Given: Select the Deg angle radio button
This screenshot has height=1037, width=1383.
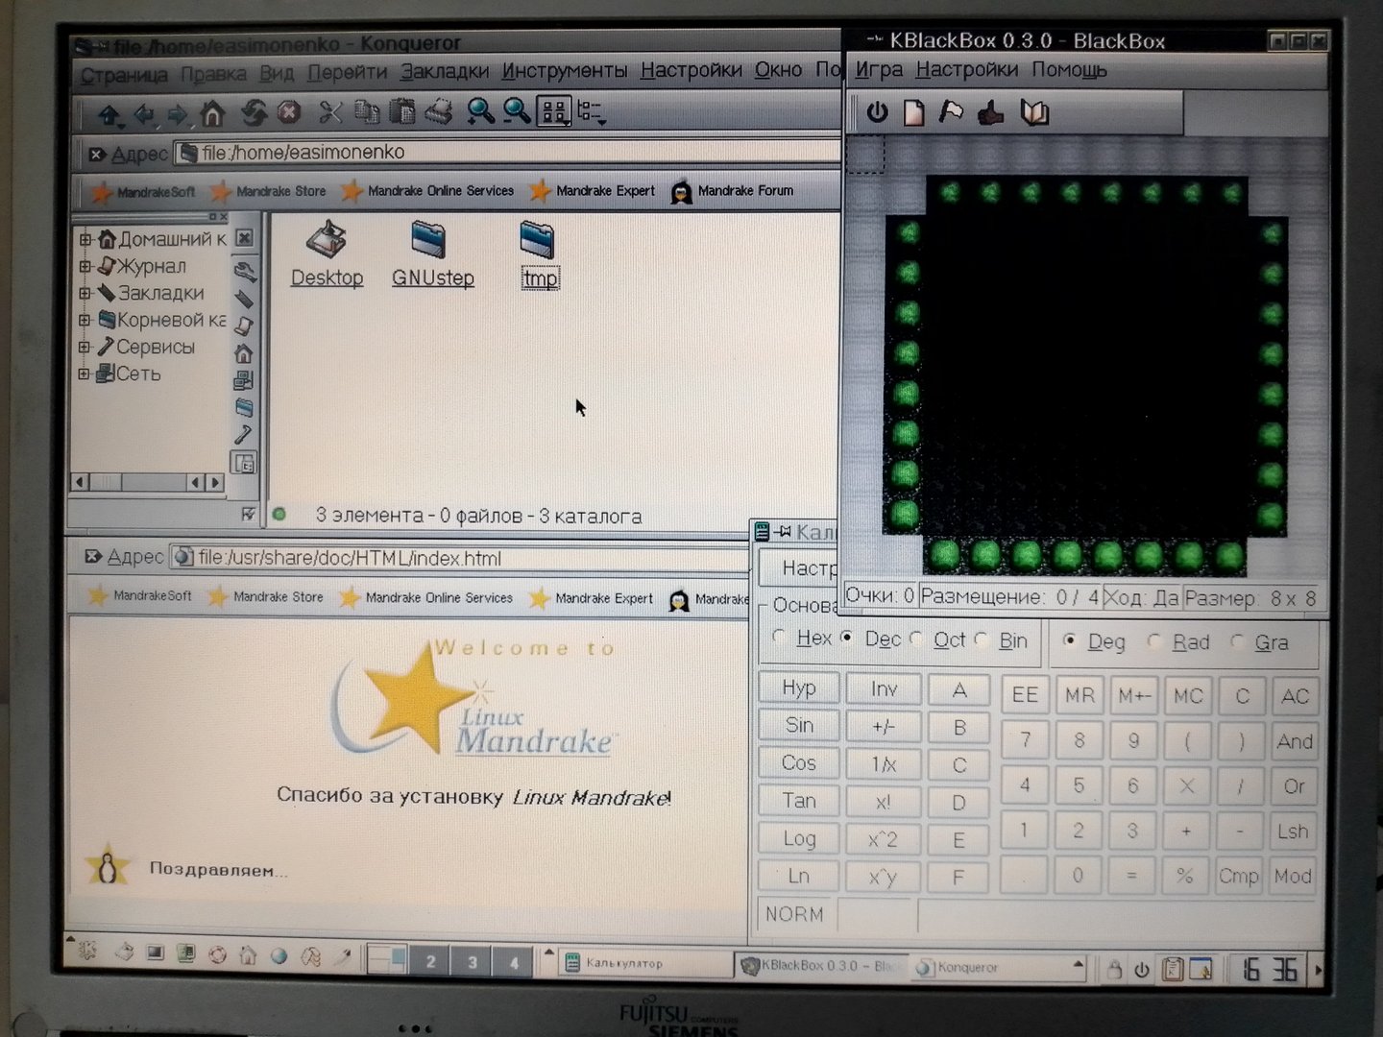Looking at the screenshot, I should [x=1070, y=639].
